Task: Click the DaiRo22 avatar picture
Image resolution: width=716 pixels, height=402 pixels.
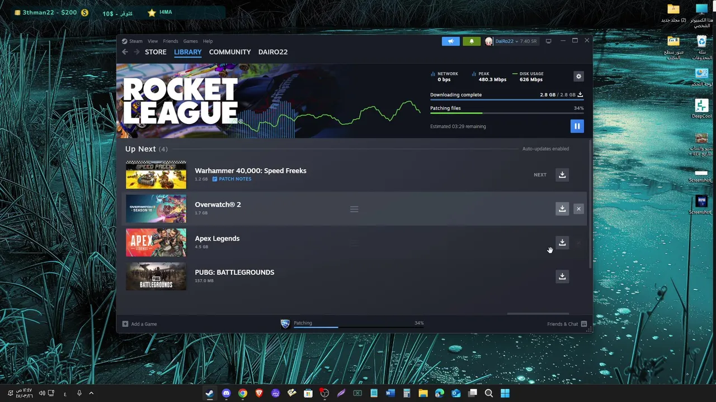Action: pyautogui.click(x=488, y=41)
